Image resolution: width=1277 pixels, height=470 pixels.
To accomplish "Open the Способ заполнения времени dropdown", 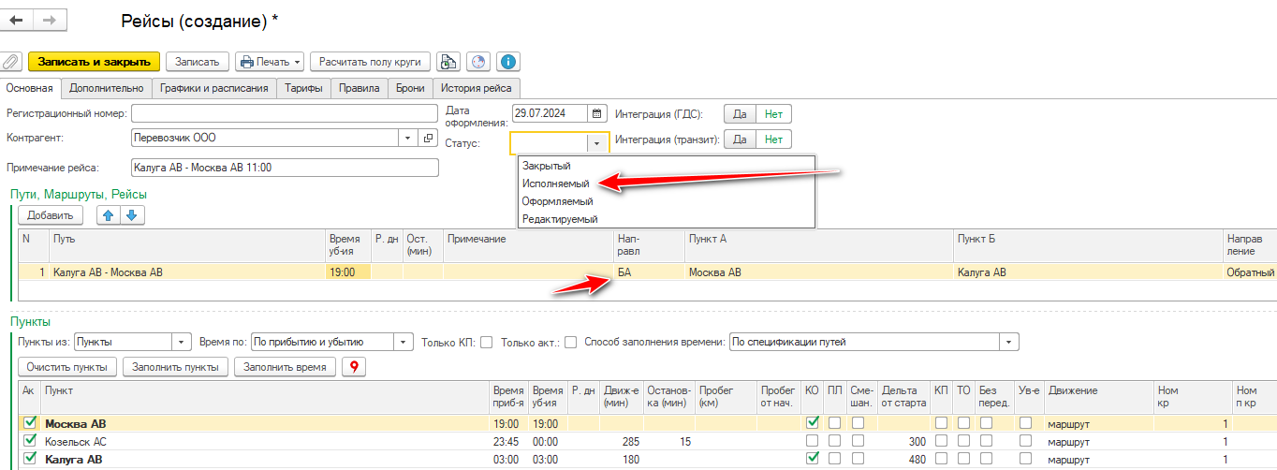I will click(1008, 343).
